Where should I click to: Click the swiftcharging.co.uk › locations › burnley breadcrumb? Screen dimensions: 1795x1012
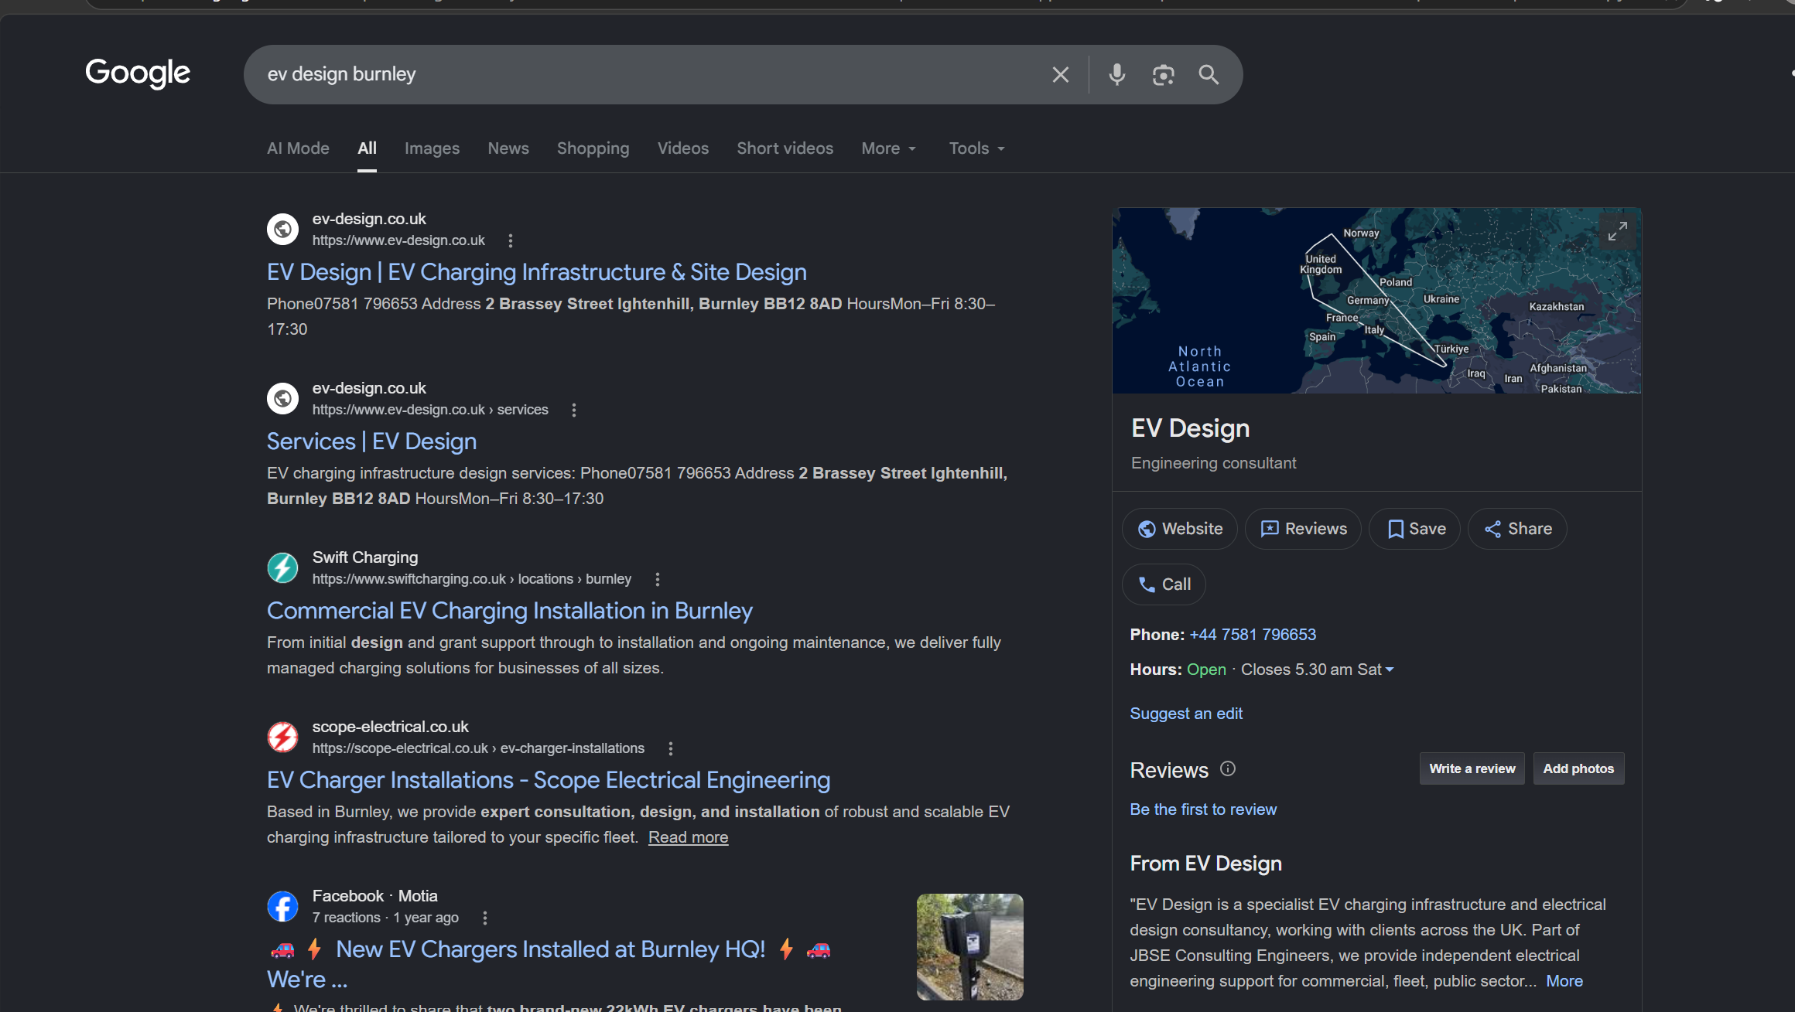(471, 579)
